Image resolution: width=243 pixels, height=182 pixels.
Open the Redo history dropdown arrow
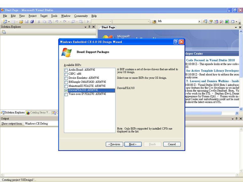(69, 21)
